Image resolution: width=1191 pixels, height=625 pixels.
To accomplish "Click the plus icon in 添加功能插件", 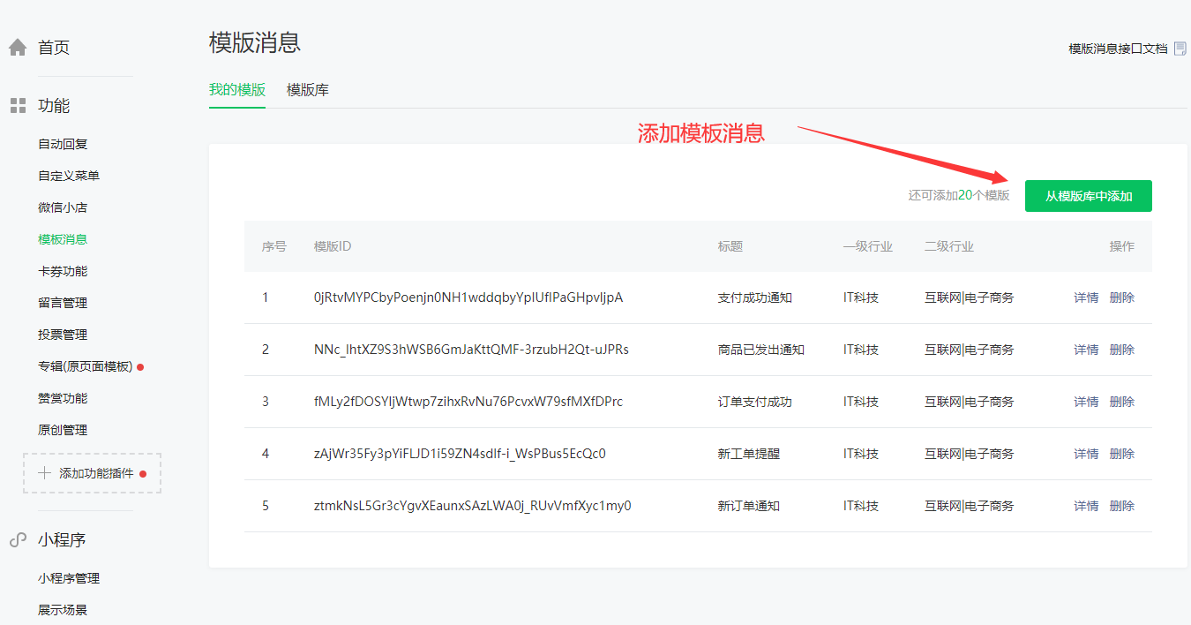I will pyautogui.click(x=45, y=473).
